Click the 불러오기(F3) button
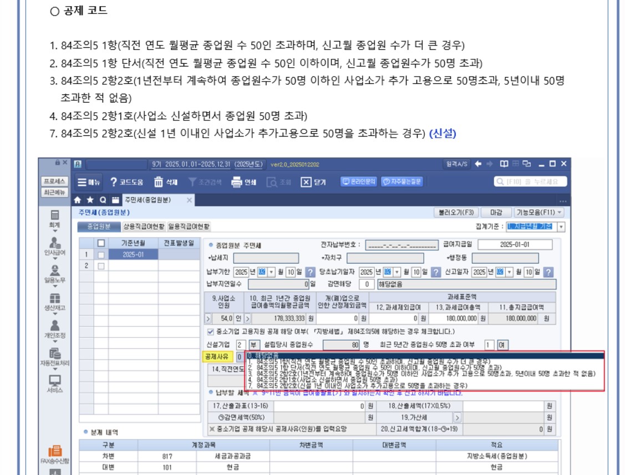The height and width of the screenshot is (475, 625). pos(456,213)
